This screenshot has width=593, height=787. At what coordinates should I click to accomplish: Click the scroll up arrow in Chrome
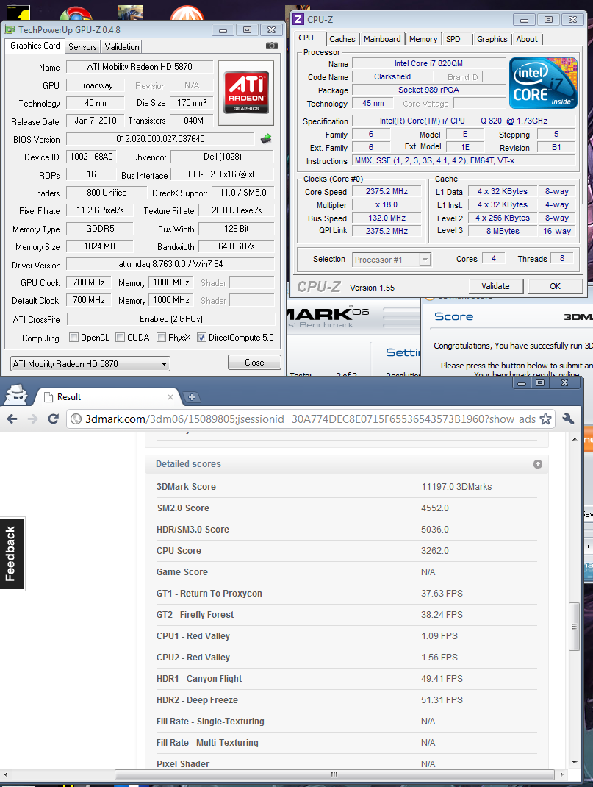tap(575, 439)
